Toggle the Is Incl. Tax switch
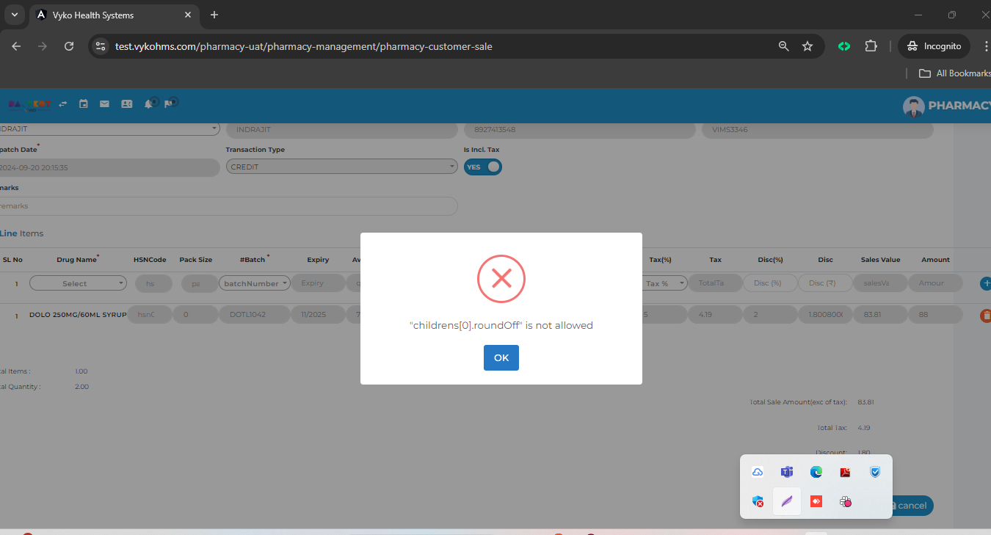Viewport: 991px width, 535px height. 483,167
